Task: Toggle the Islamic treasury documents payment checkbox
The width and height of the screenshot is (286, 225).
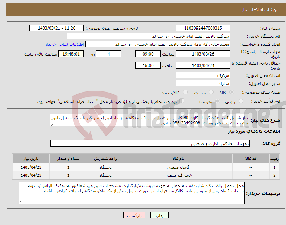Action: tap(182, 101)
